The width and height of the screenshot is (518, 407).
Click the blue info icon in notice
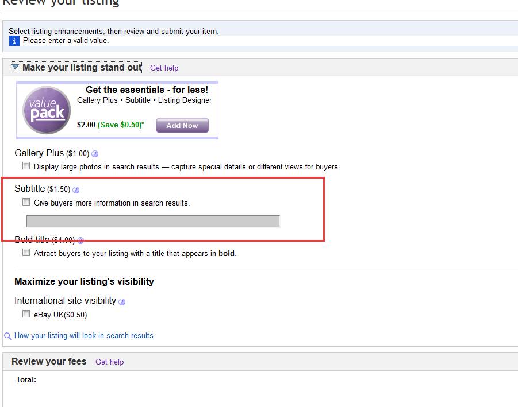pos(14,41)
